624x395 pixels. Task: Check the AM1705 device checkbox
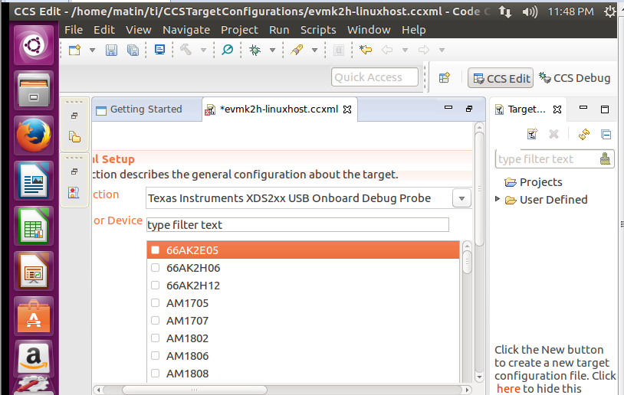coord(155,303)
